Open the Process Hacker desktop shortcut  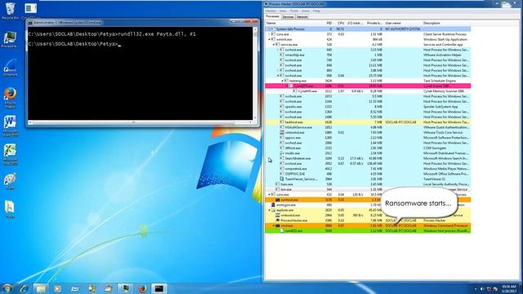[x=10, y=39]
